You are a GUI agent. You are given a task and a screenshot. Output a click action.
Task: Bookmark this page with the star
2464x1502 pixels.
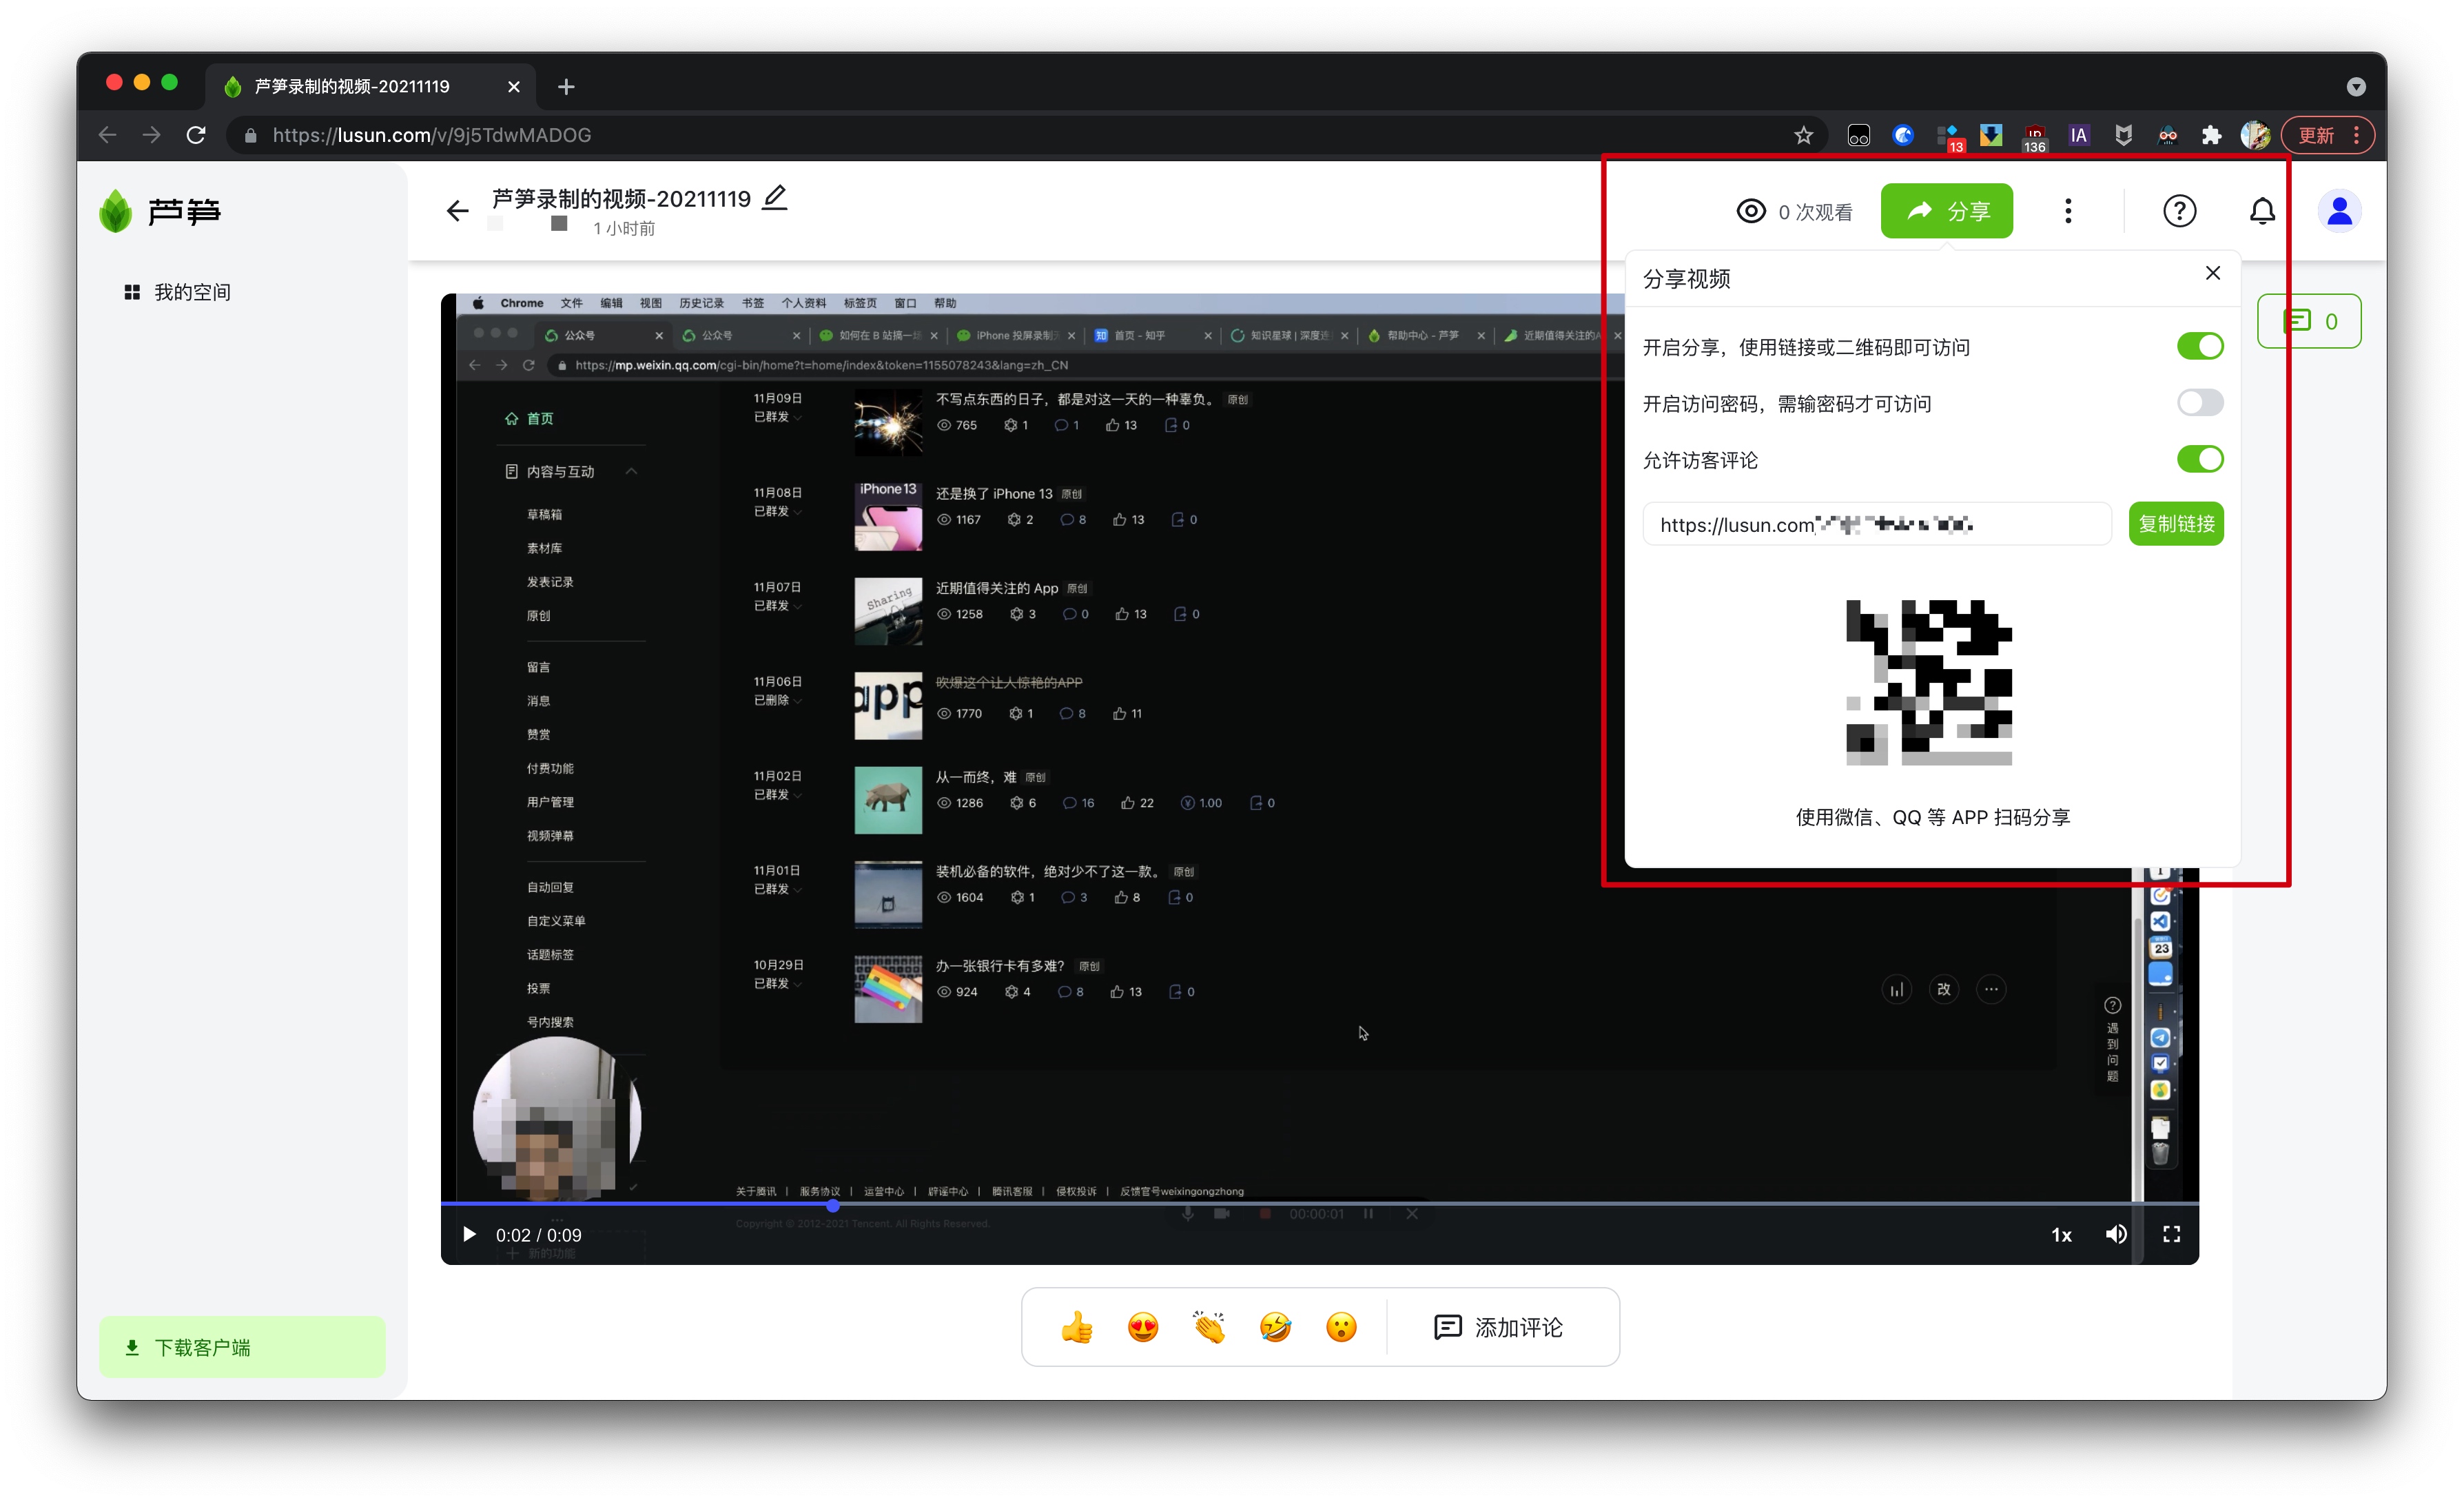pos(1802,135)
